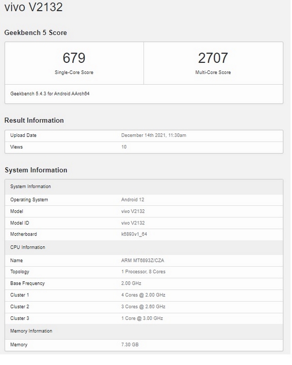The image size is (292, 365).
Task: Click the Base Frequency value 2.00 GHz
Action: click(131, 283)
